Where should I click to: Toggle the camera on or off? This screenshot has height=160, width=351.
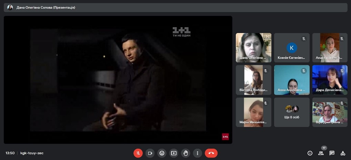tap(150, 153)
